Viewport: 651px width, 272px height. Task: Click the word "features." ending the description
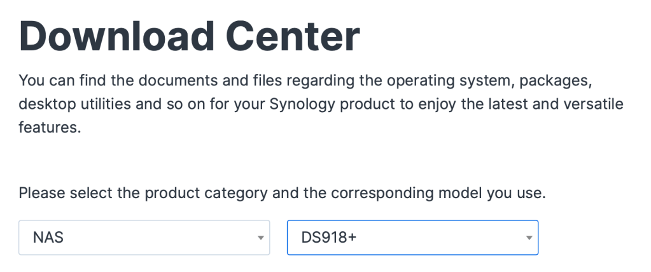(x=50, y=127)
